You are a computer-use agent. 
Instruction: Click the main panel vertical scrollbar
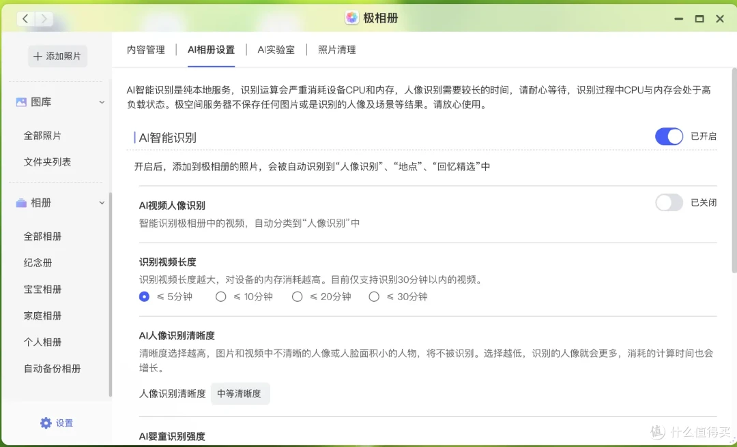click(734, 170)
